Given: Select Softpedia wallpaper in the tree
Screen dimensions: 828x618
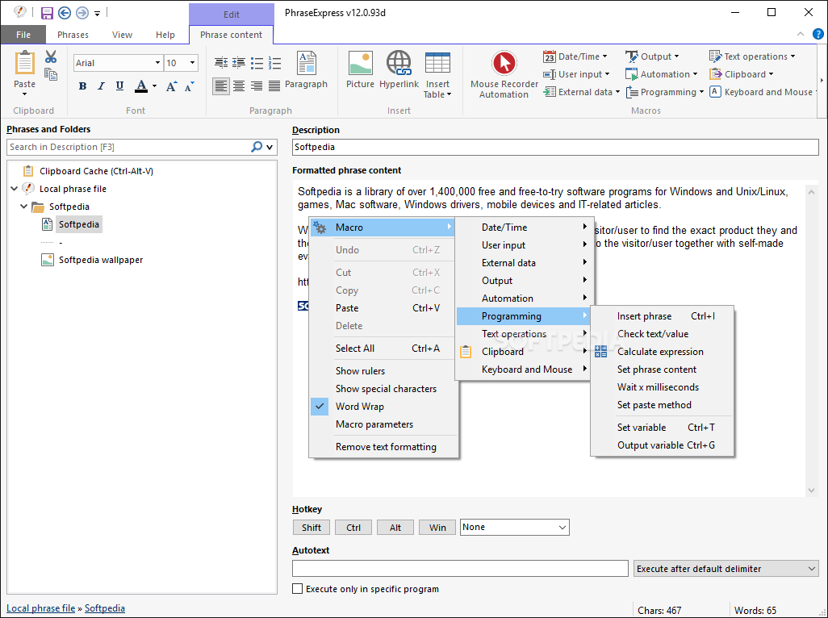Looking at the screenshot, I should point(101,260).
